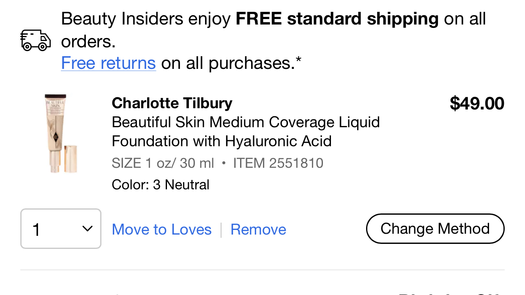Screen dimensions: 525x295
Task: Click the SIZE 1 oz/ 30 ml text
Action: point(163,163)
